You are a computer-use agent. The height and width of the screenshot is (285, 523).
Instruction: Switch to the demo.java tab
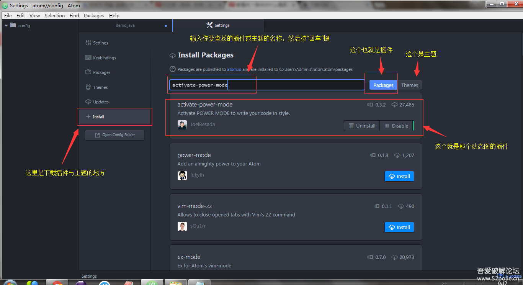point(125,25)
